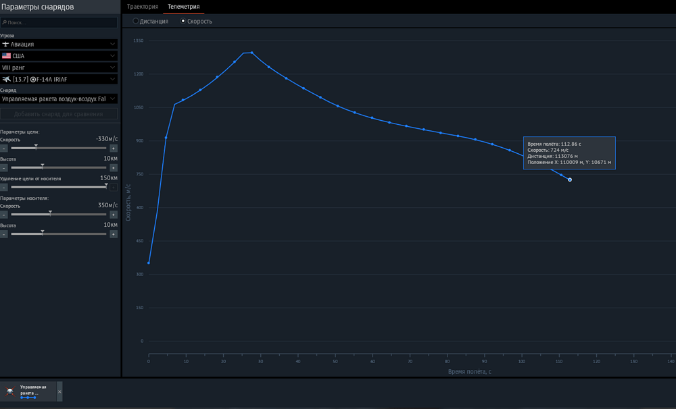Click the jet icon beside F-14A IRIAF
Viewport: 676px width, 409px height.
coord(7,79)
